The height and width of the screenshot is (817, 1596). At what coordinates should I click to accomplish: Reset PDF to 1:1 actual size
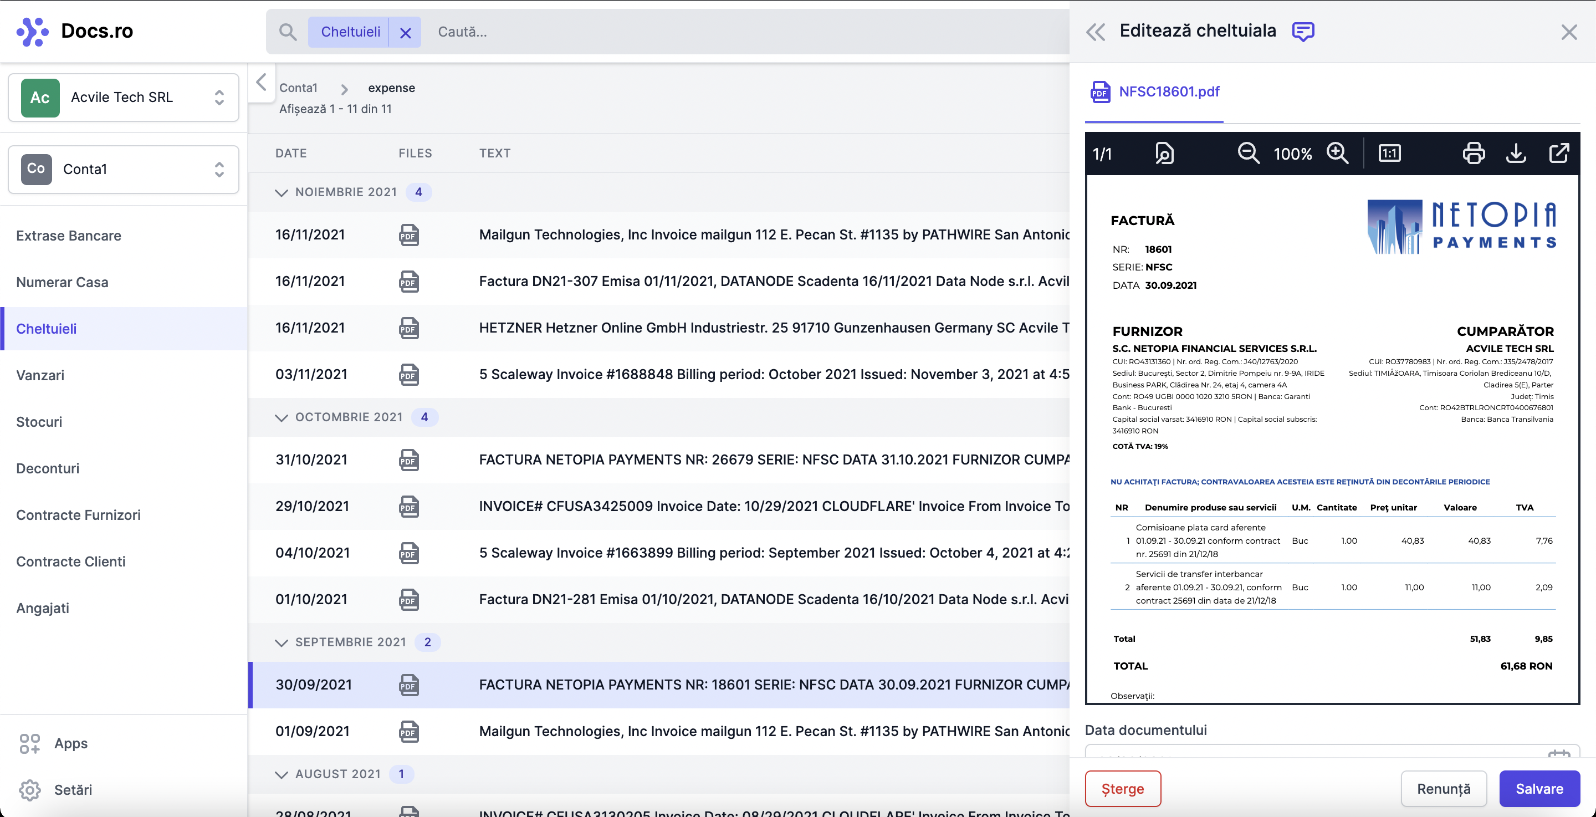click(1390, 153)
